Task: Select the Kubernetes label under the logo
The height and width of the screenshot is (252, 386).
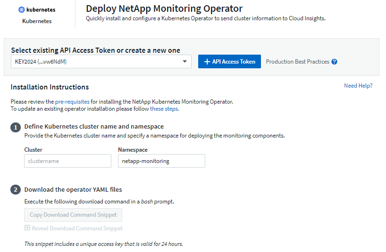Action: coord(37,21)
